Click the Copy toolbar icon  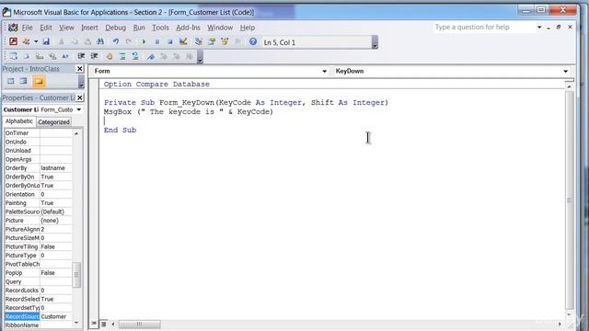click(x=75, y=41)
